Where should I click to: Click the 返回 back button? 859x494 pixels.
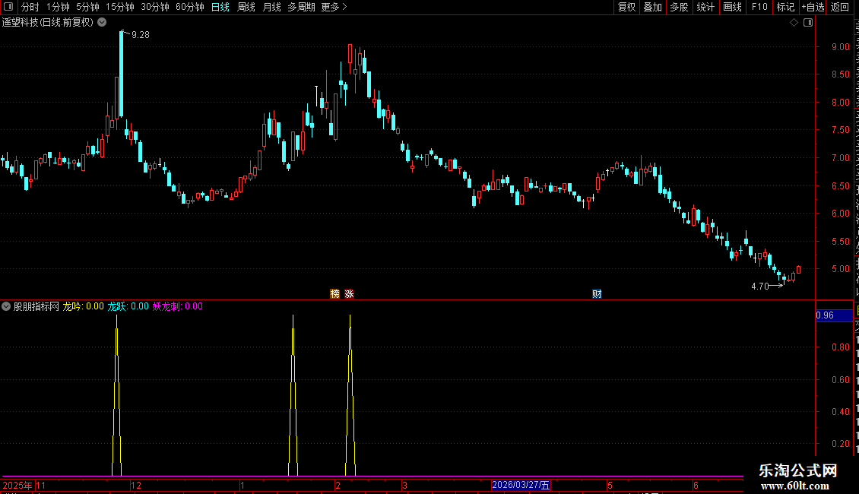[840, 7]
